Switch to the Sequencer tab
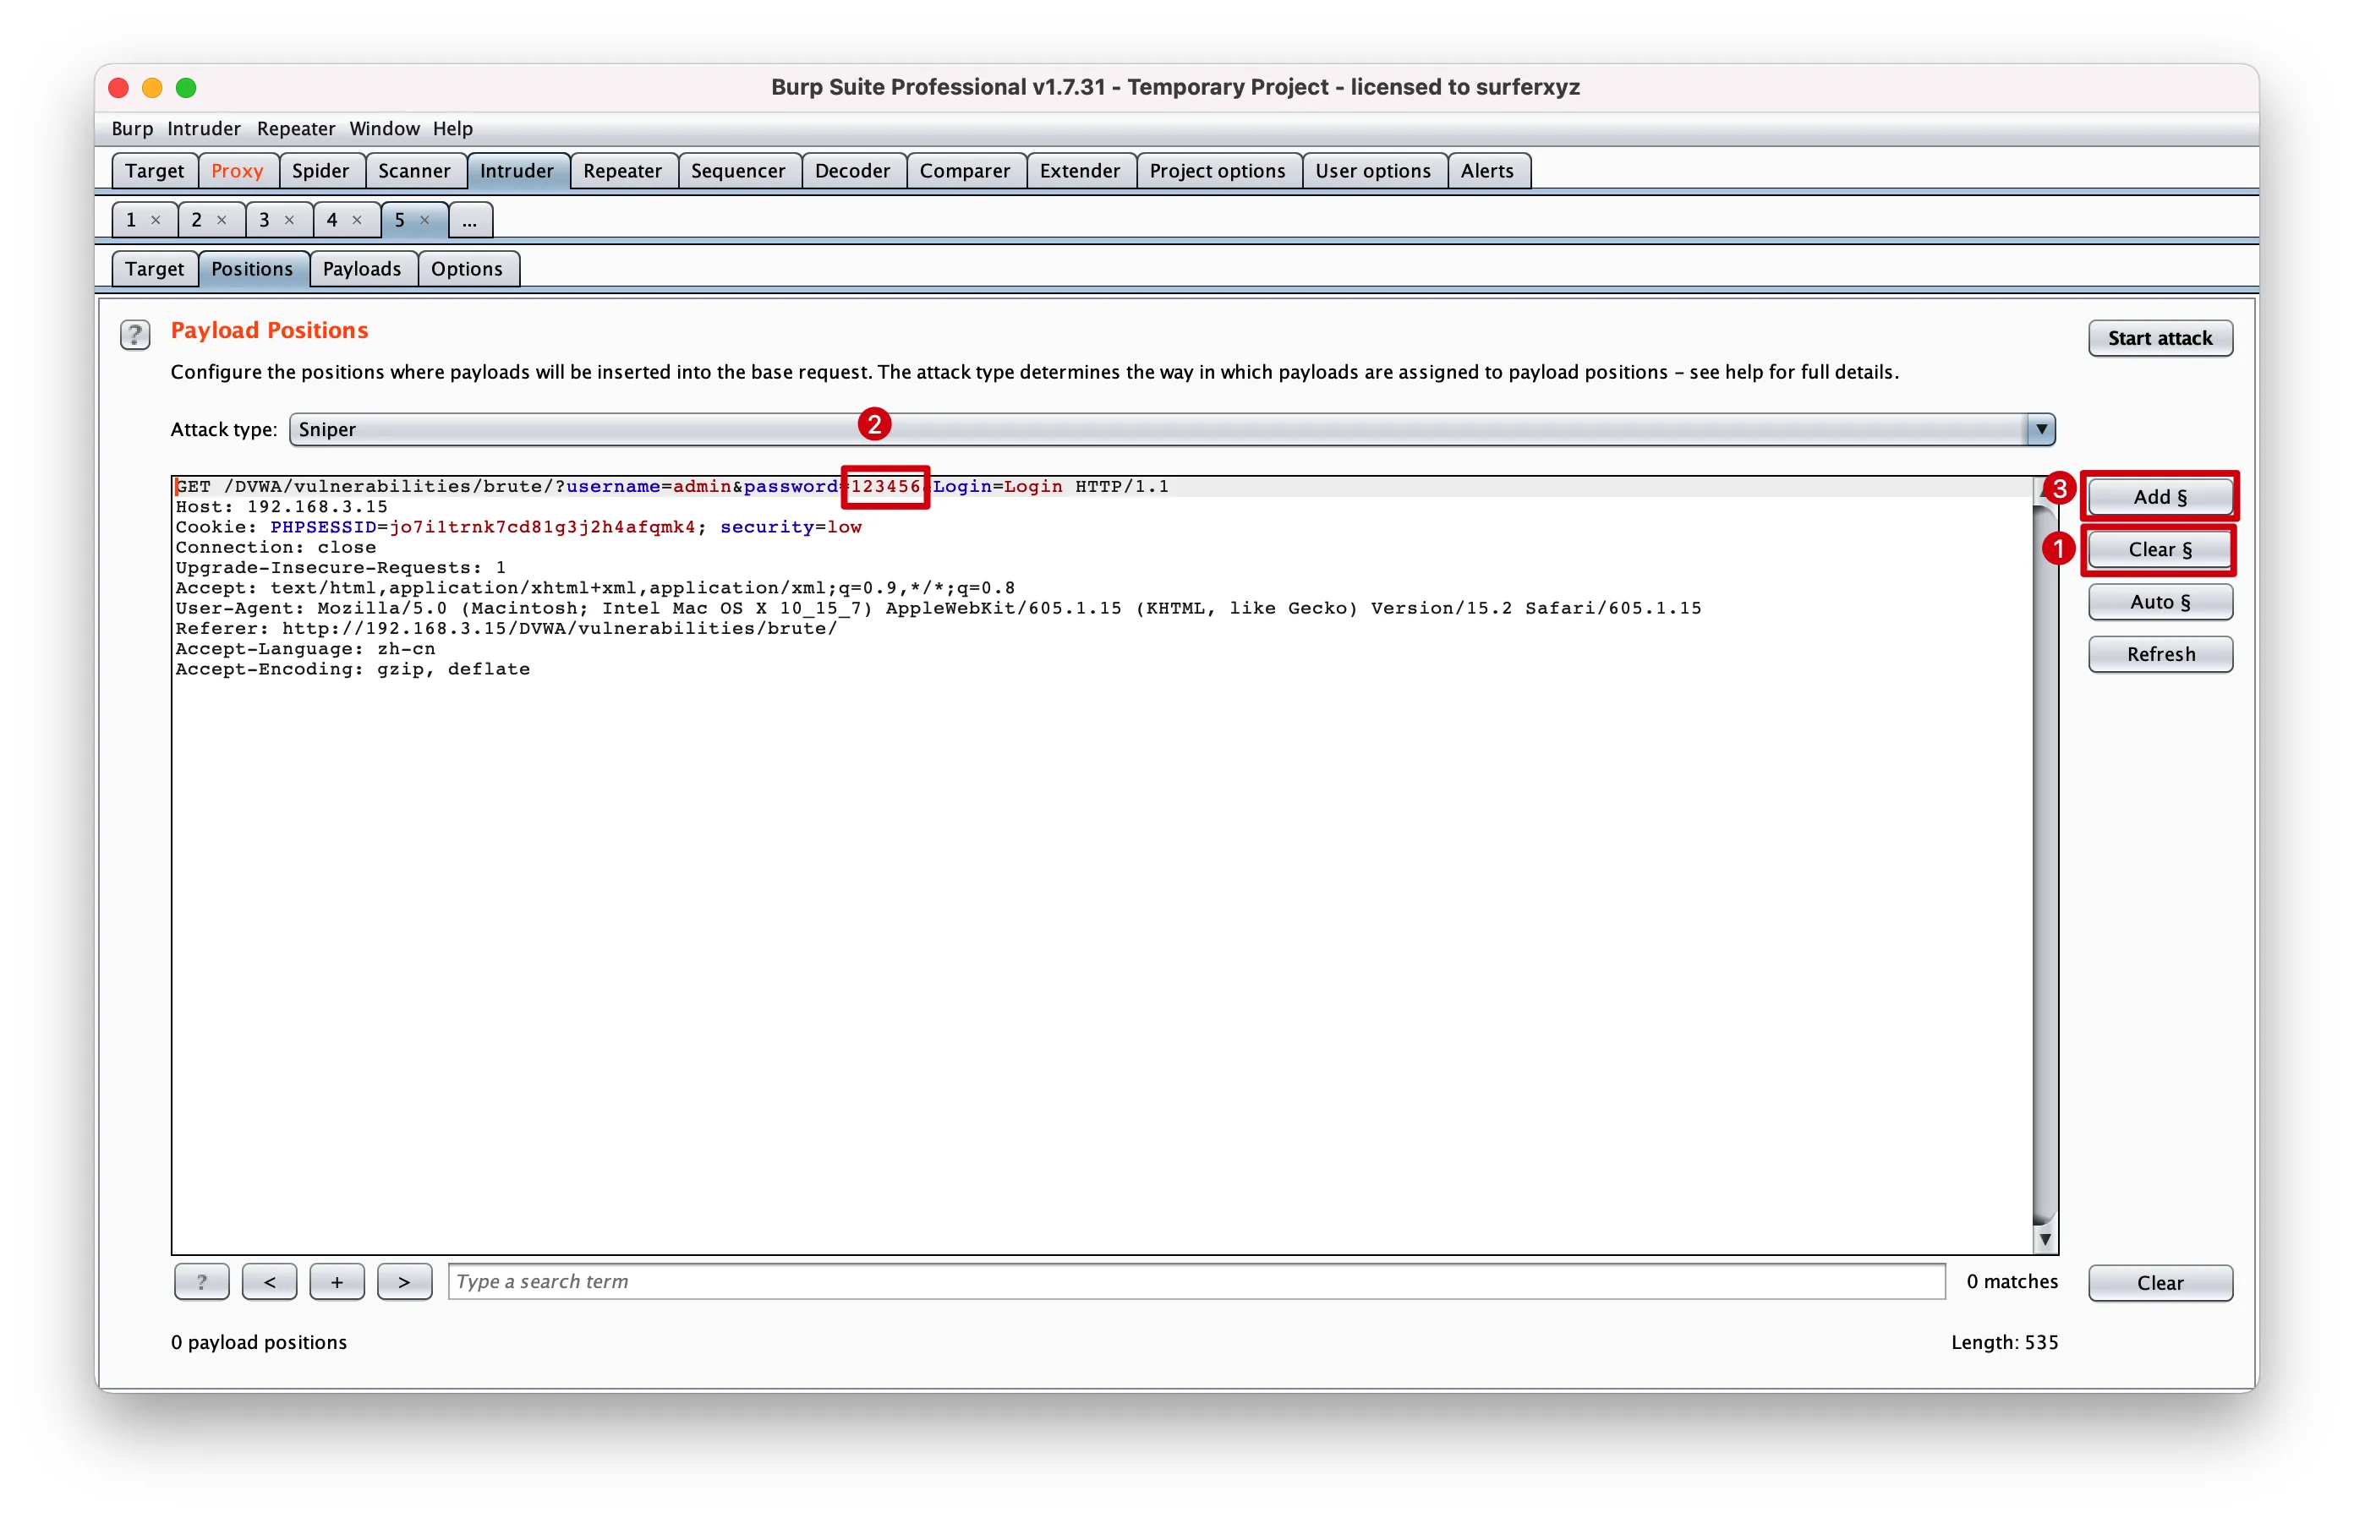The width and height of the screenshot is (2354, 1518). coord(739,172)
